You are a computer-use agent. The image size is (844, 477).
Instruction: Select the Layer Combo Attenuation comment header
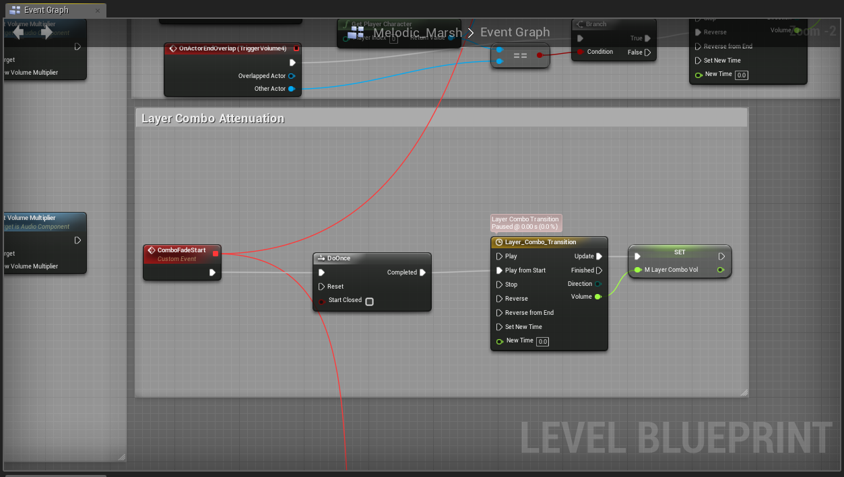441,118
